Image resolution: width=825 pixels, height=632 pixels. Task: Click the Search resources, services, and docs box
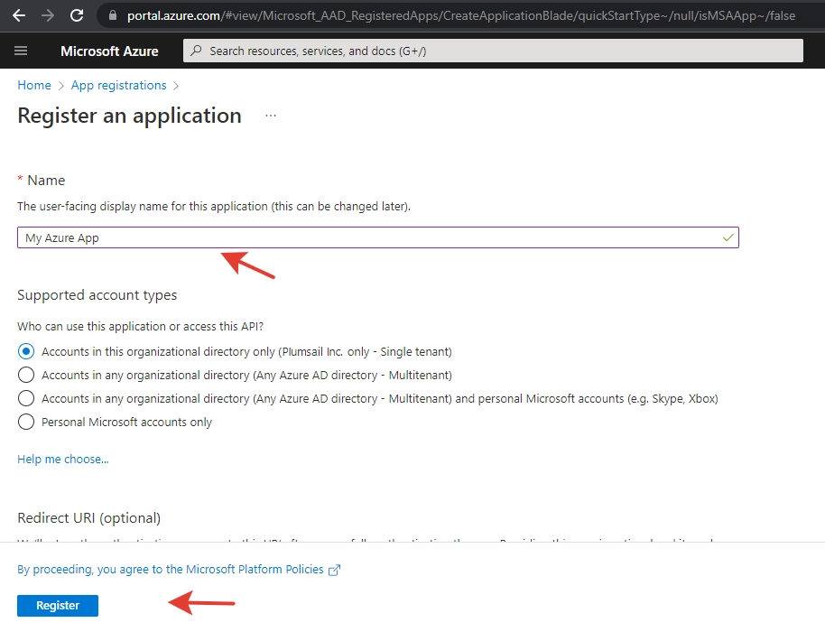493,51
